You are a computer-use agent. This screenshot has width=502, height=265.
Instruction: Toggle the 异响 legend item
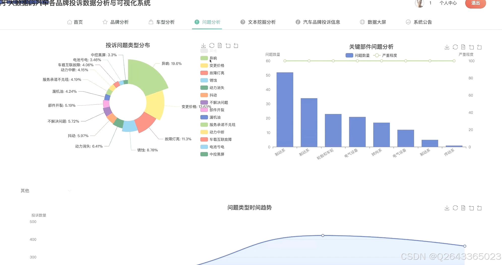click(x=209, y=58)
